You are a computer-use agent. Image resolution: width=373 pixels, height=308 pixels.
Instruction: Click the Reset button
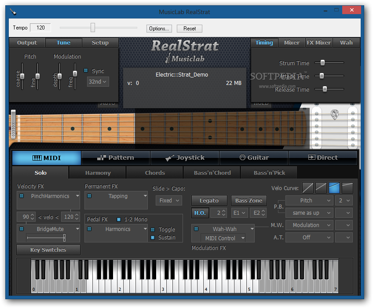(x=190, y=29)
